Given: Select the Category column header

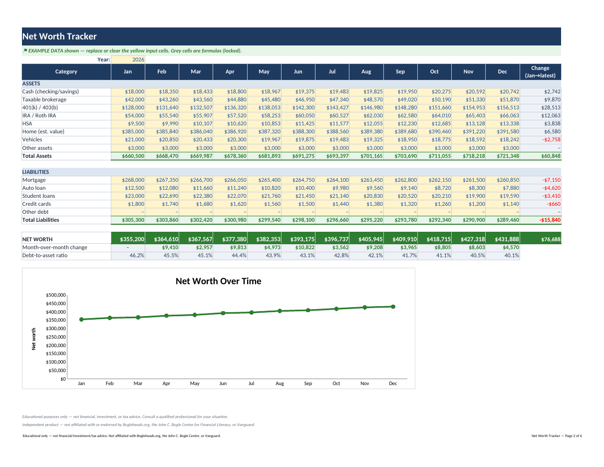Looking at the screenshot, I should click(x=66, y=71).
